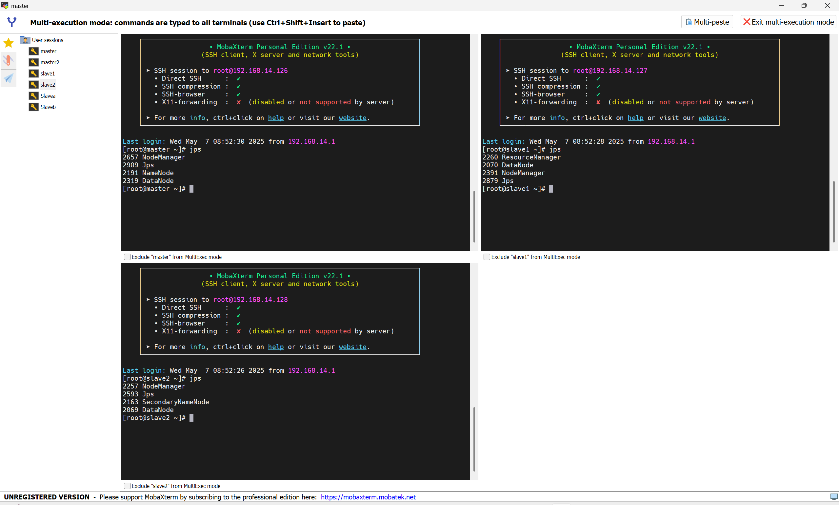Click the Slaveb session key icon
The image size is (839, 505).
click(x=33, y=107)
